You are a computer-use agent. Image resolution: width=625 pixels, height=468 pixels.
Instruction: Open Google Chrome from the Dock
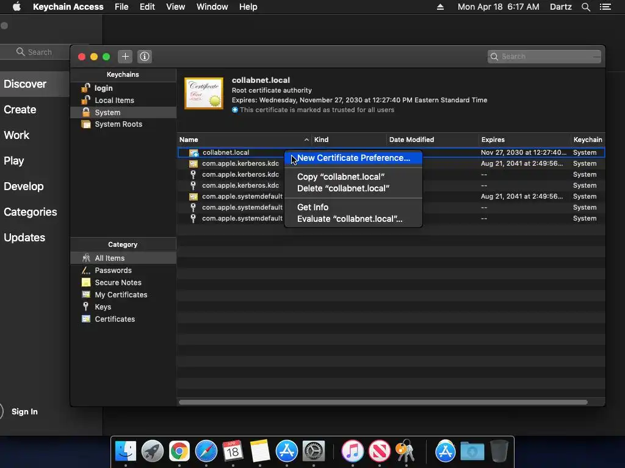pos(179,452)
